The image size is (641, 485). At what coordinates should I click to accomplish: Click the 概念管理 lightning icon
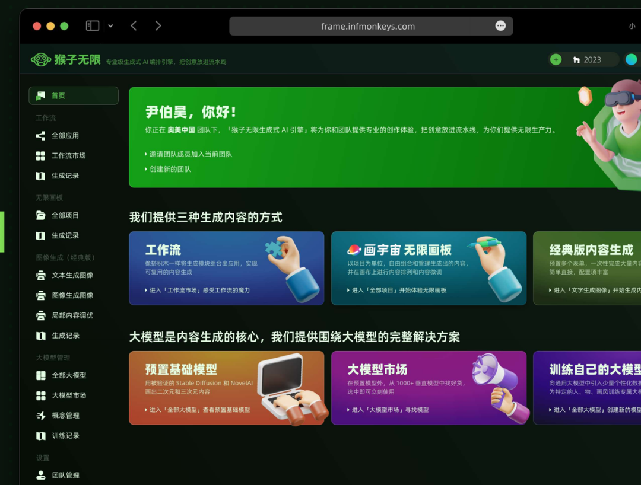click(x=41, y=416)
